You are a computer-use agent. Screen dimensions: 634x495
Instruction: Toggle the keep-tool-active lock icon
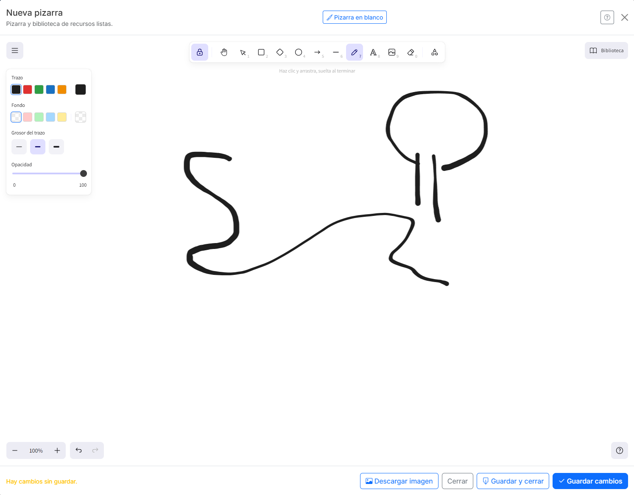tap(200, 52)
